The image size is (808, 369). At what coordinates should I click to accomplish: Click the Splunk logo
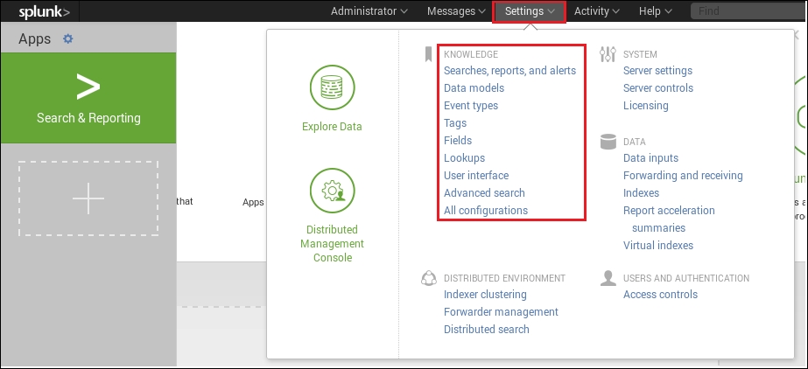pos(39,11)
